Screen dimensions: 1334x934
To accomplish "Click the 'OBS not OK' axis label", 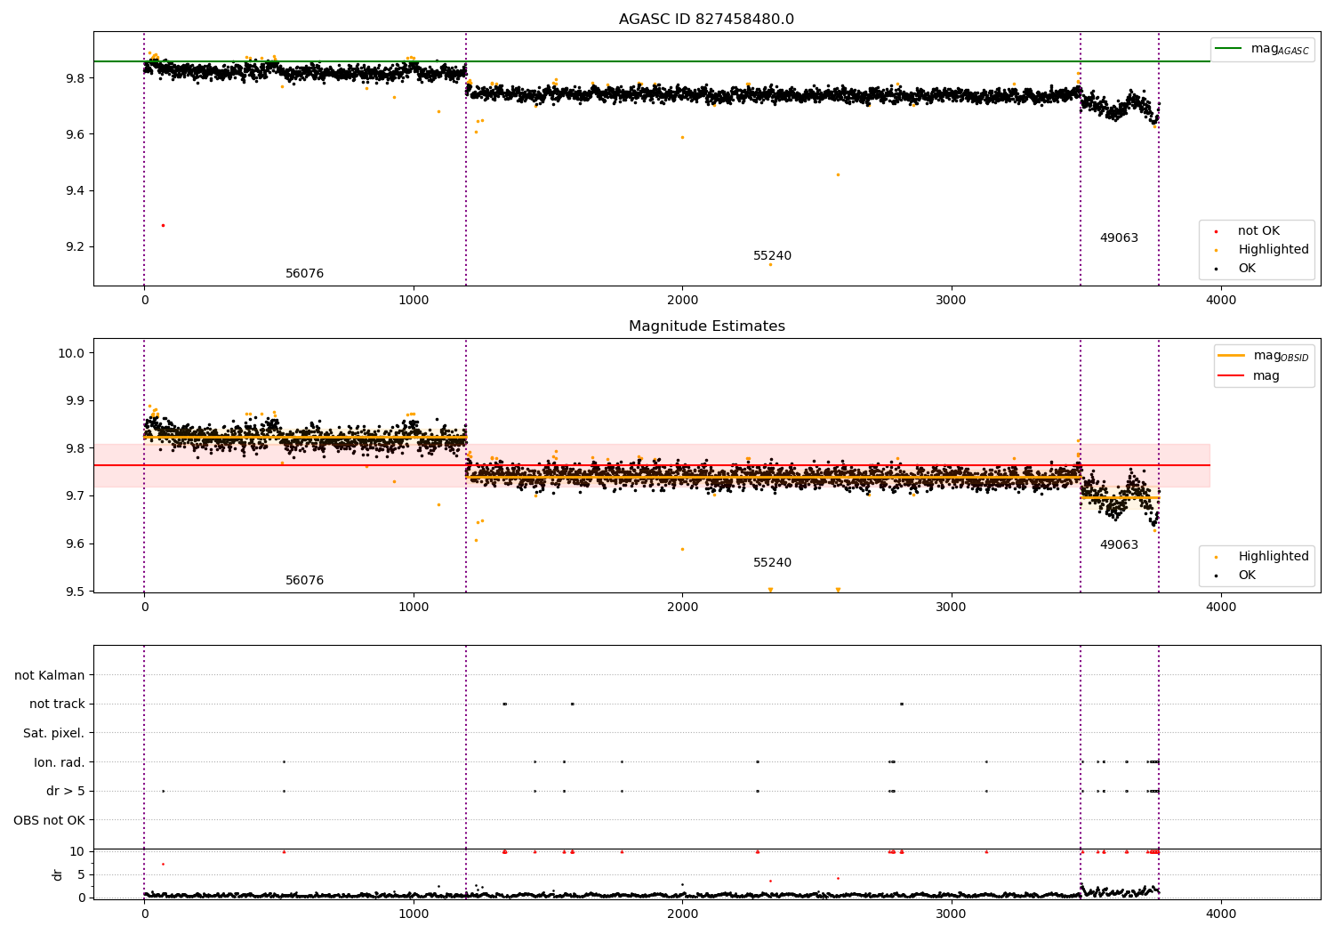I will (x=49, y=820).
